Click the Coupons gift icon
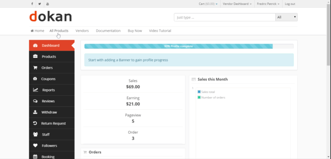The image size is (331, 159). pos(35,79)
